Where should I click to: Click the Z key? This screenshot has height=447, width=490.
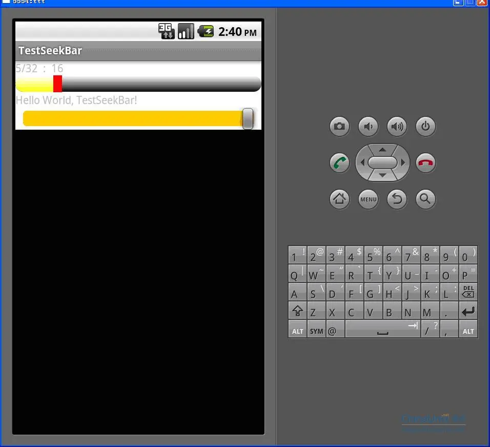coord(316,311)
